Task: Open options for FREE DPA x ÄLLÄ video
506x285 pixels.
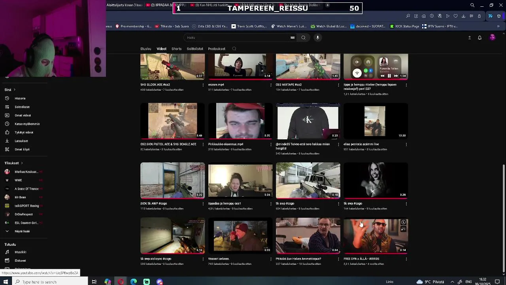Action: [x=406, y=259]
